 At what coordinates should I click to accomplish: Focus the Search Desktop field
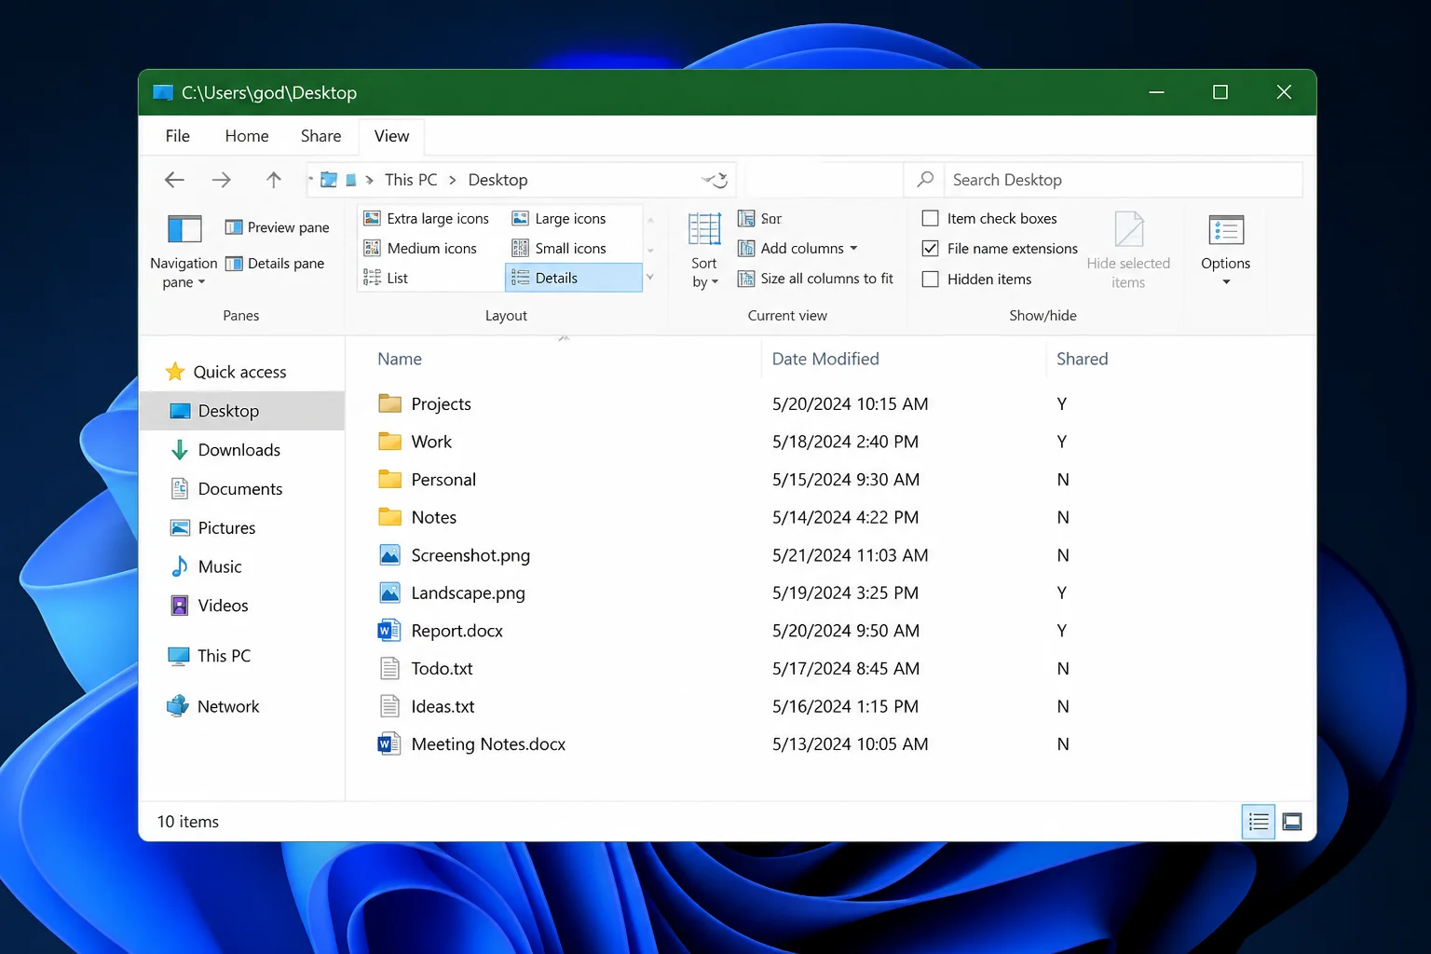pyautogui.click(x=1123, y=180)
